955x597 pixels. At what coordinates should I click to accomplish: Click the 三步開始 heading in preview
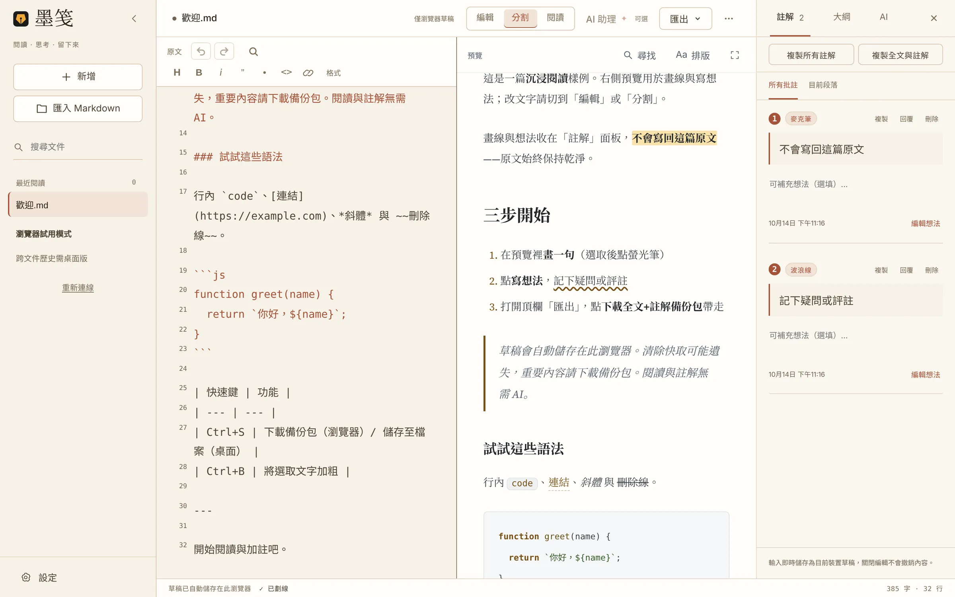click(x=516, y=215)
